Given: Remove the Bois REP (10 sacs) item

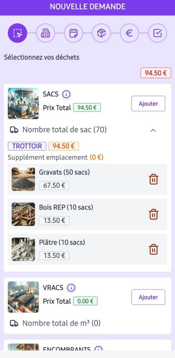Looking at the screenshot, I should [154, 215].
